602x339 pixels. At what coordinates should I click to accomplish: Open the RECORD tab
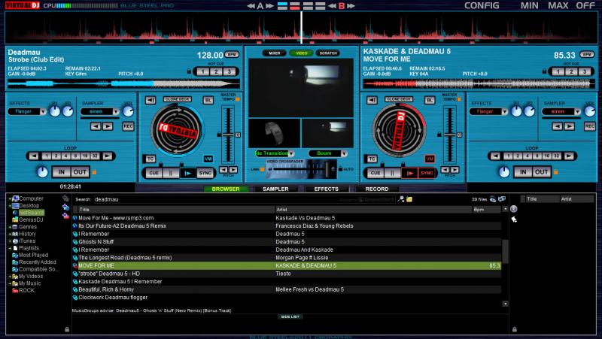(377, 189)
